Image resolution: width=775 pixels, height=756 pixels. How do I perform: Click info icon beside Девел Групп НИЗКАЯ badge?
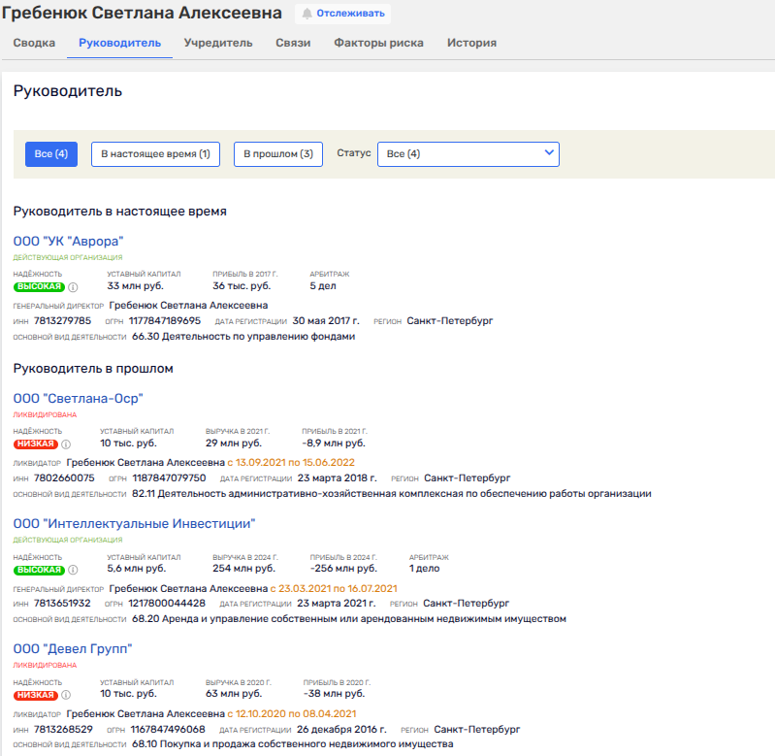pyautogui.click(x=66, y=695)
